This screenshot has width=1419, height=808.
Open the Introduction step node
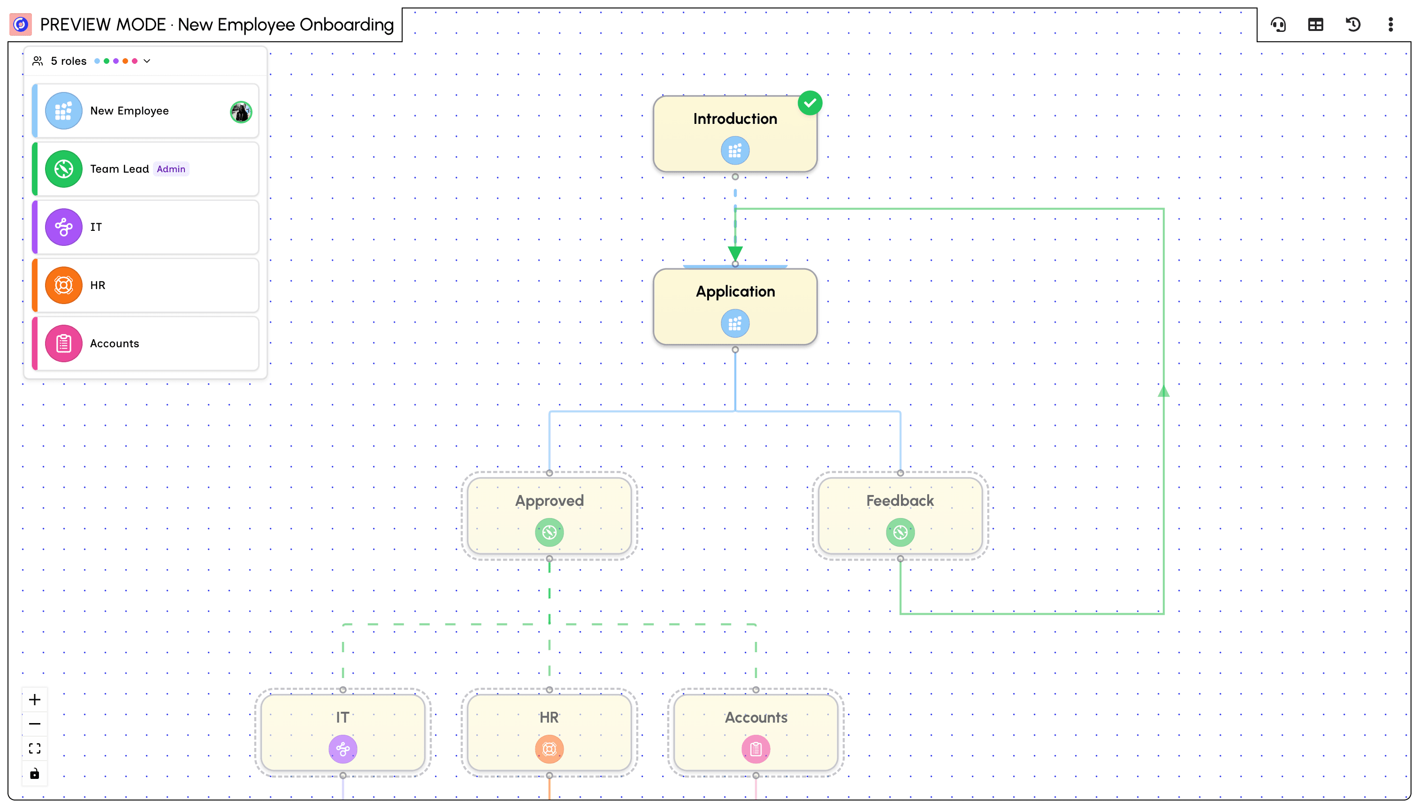pos(735,133)
